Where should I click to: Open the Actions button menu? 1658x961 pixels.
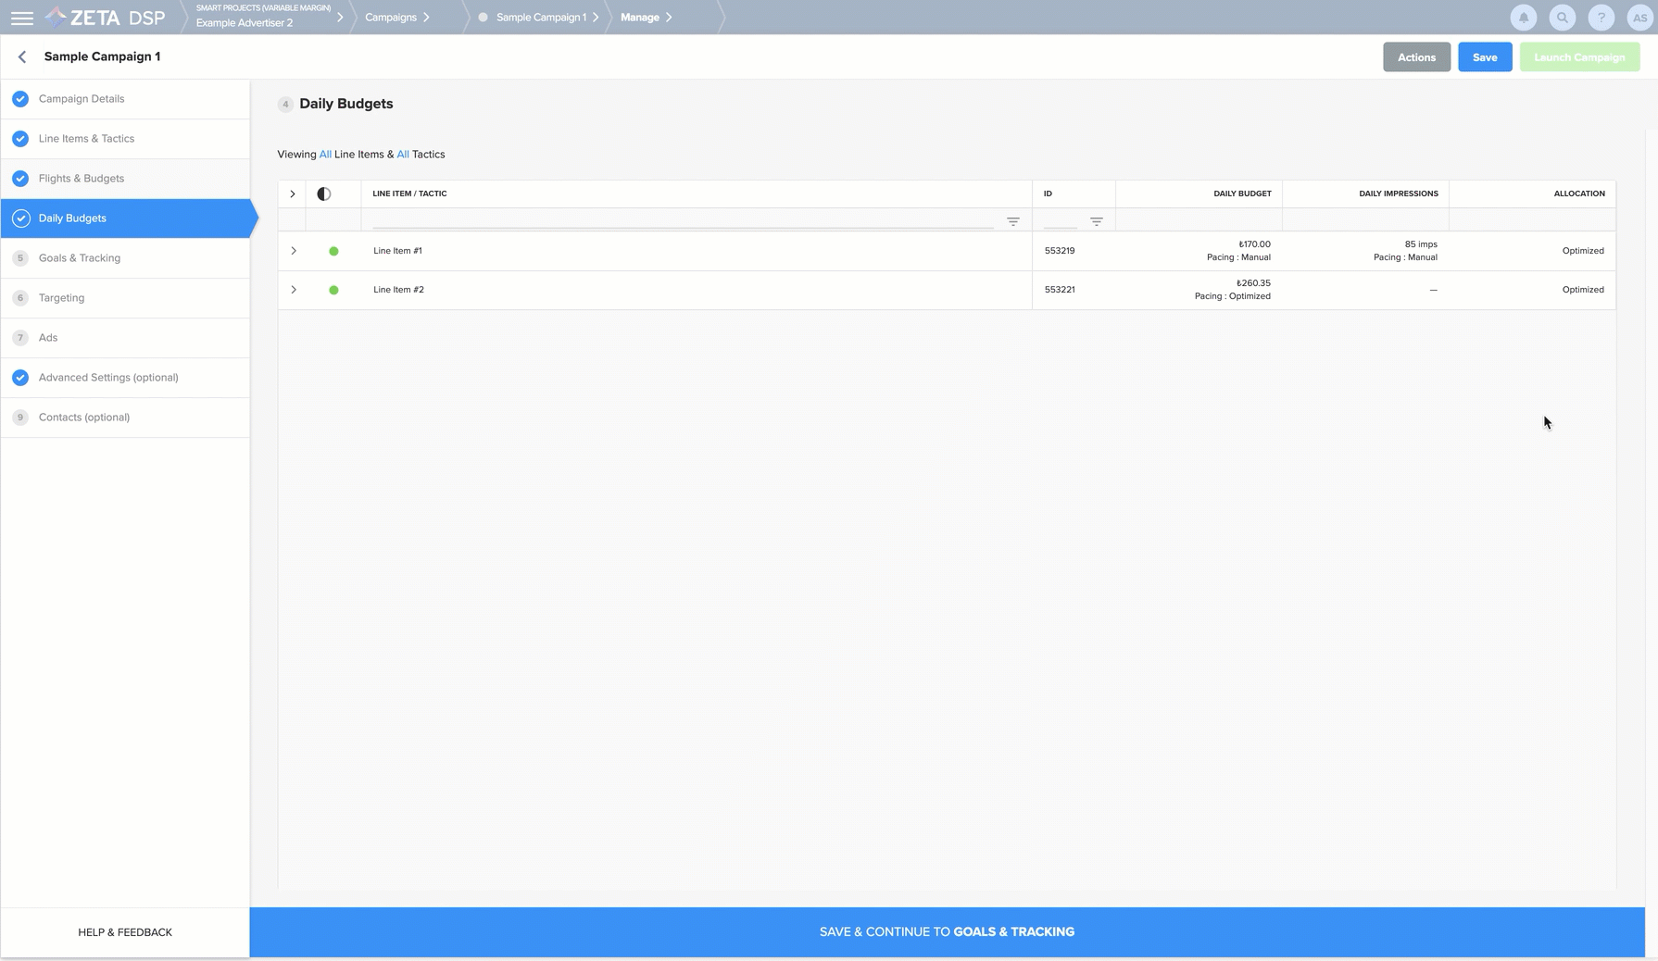pos(1415,57)
